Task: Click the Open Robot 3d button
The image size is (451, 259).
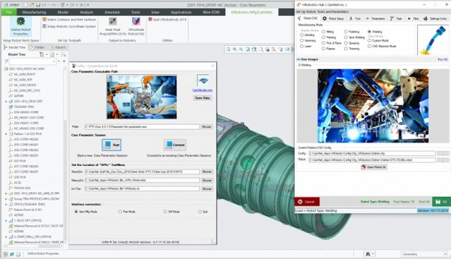Action: pyautogui.click(x=374, y=167)
